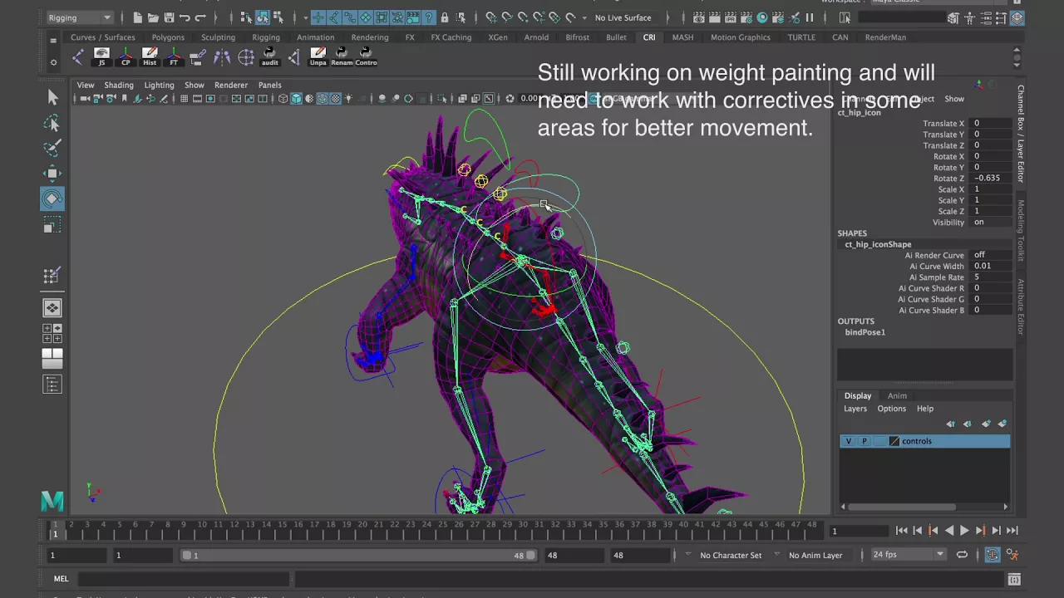
Task: Click the MEL script language button
Action: click(62, 579)
